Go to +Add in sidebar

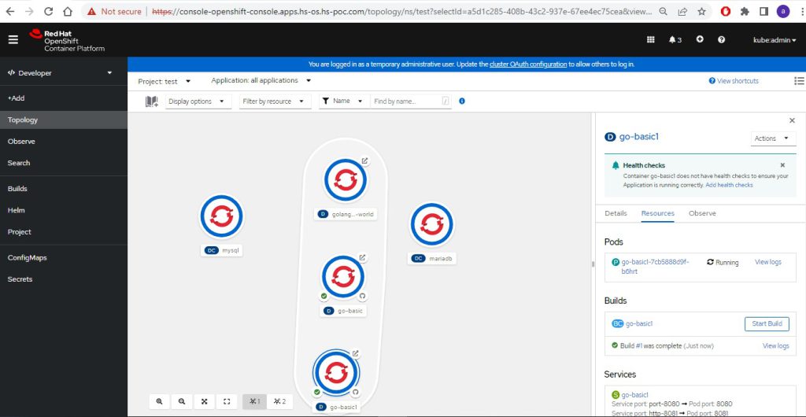point(64,98)
